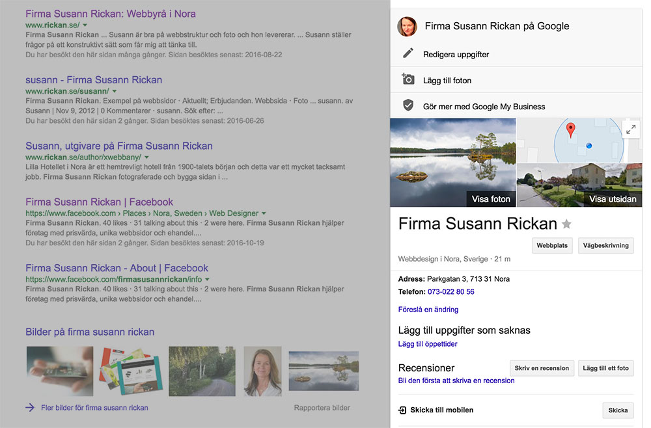
Task: Click the Webbplats button
Action: point(552,245)
